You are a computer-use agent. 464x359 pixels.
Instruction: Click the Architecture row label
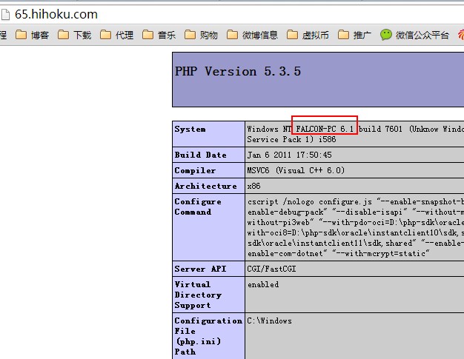pyautogui.click(x=205, y=186)
